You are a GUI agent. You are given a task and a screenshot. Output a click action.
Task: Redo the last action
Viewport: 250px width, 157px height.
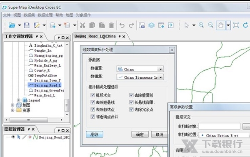coord(131,25)
